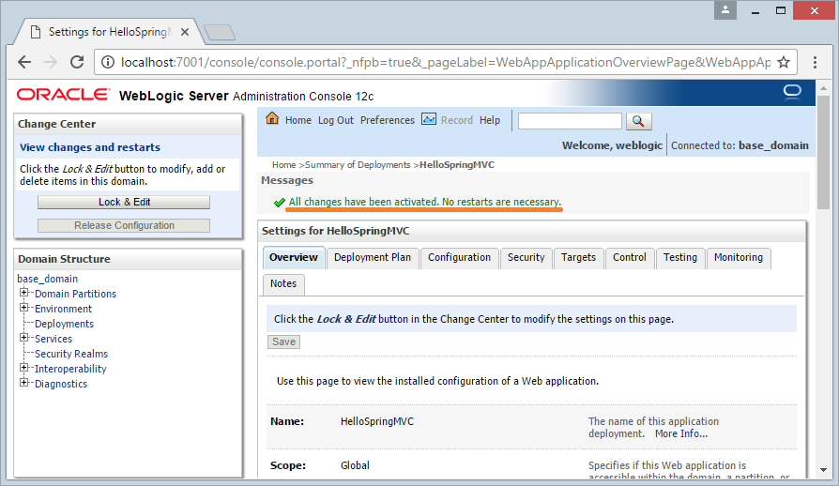Switch to the Control tab
The width and height of the screenshot is (839, 486).
[x=629, y=258]
